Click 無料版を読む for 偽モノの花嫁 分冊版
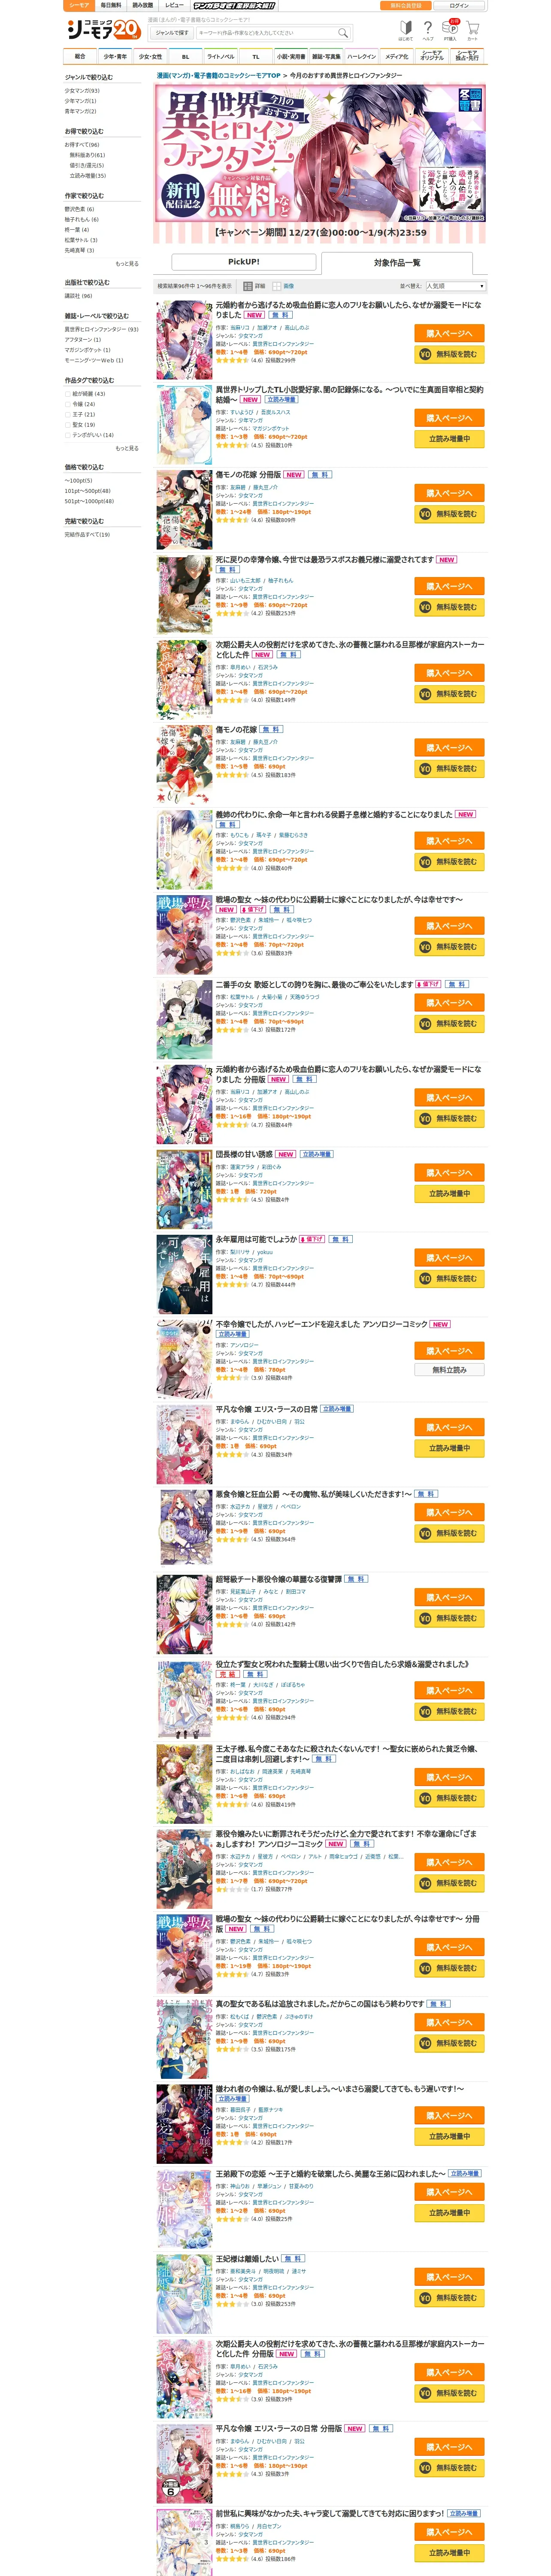Viewport: 551px width, 2576px height. click(450, 514)
